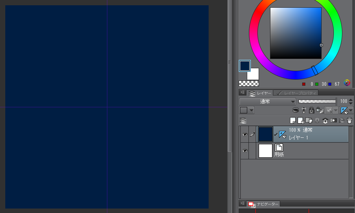Create a new layer folder
355x213 pixels.
tap(309, 120)
